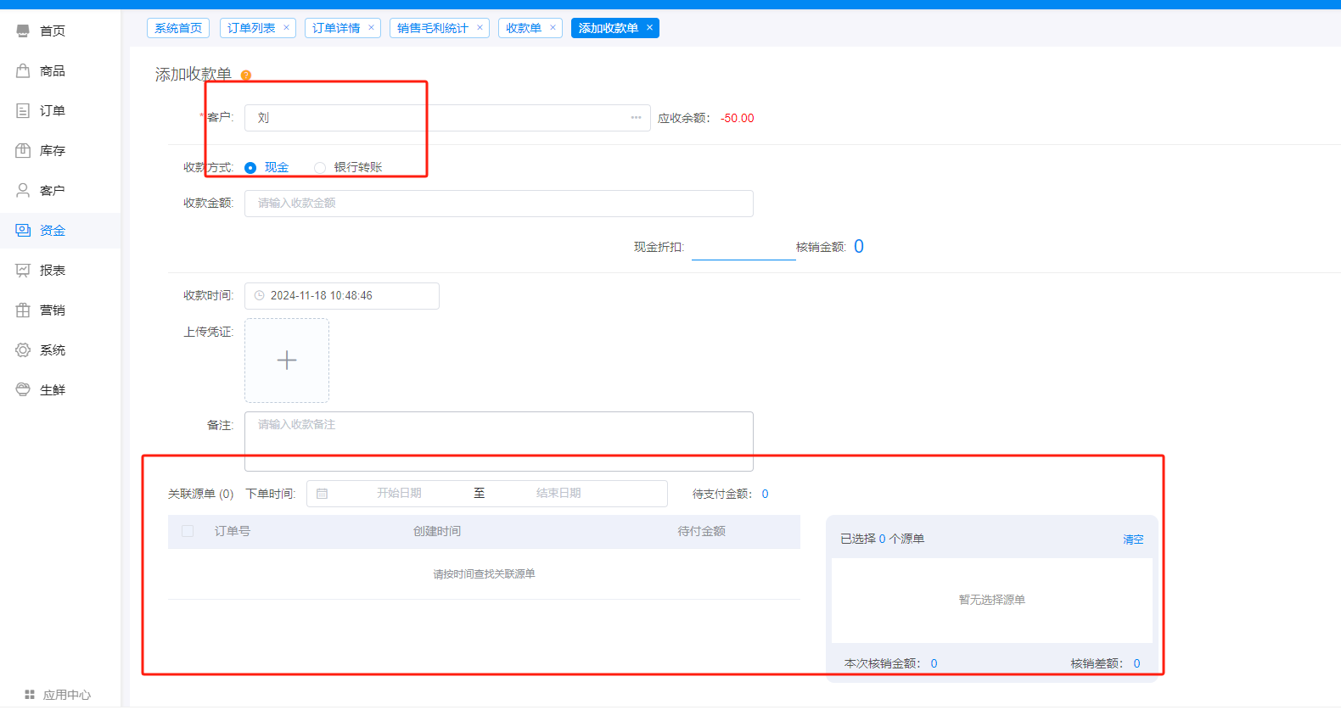Open customer selector via the ellipsis icon
Screen dimensions: 1341x710
coord(636,118)
